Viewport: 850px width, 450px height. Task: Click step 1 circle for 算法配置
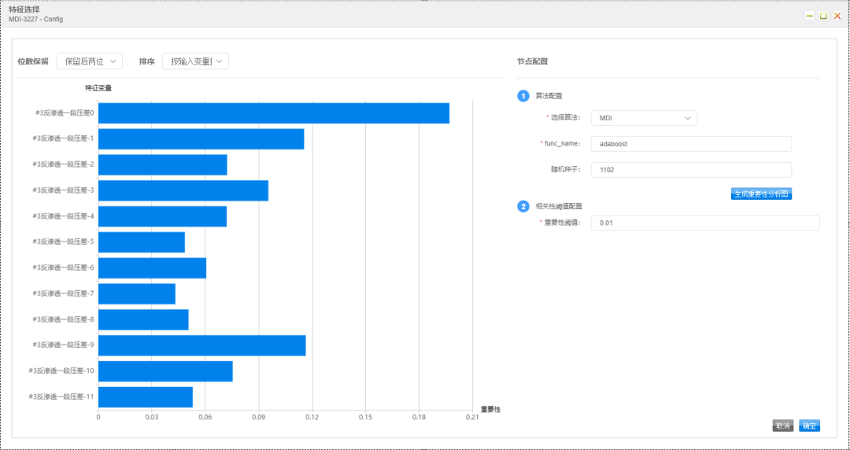[523, 96]
